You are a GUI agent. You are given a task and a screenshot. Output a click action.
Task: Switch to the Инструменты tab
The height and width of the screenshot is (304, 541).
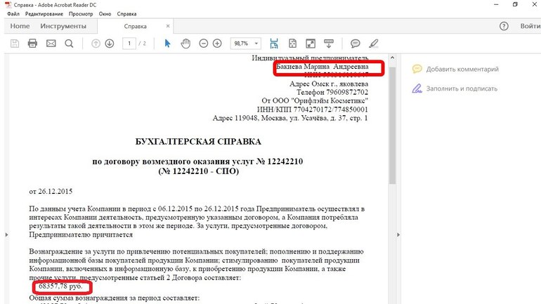coord(63,26)
